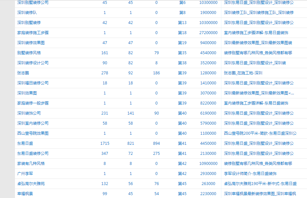The height and width of the screenshot is (198, 307).
Task: Open the keyword 深圳室内装修公司
Action: click(x=33, y=123)
